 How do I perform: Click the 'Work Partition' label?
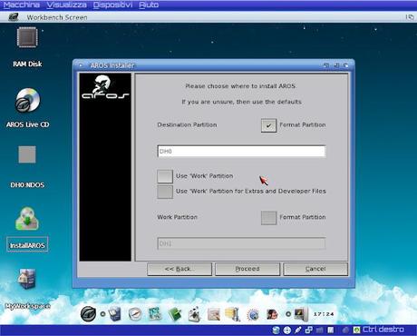tap(178, 217)
